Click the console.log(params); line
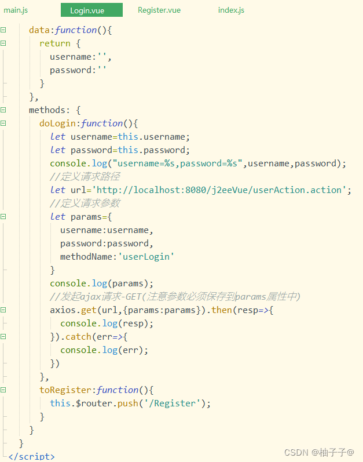363x462 pixels. point(101,283)
